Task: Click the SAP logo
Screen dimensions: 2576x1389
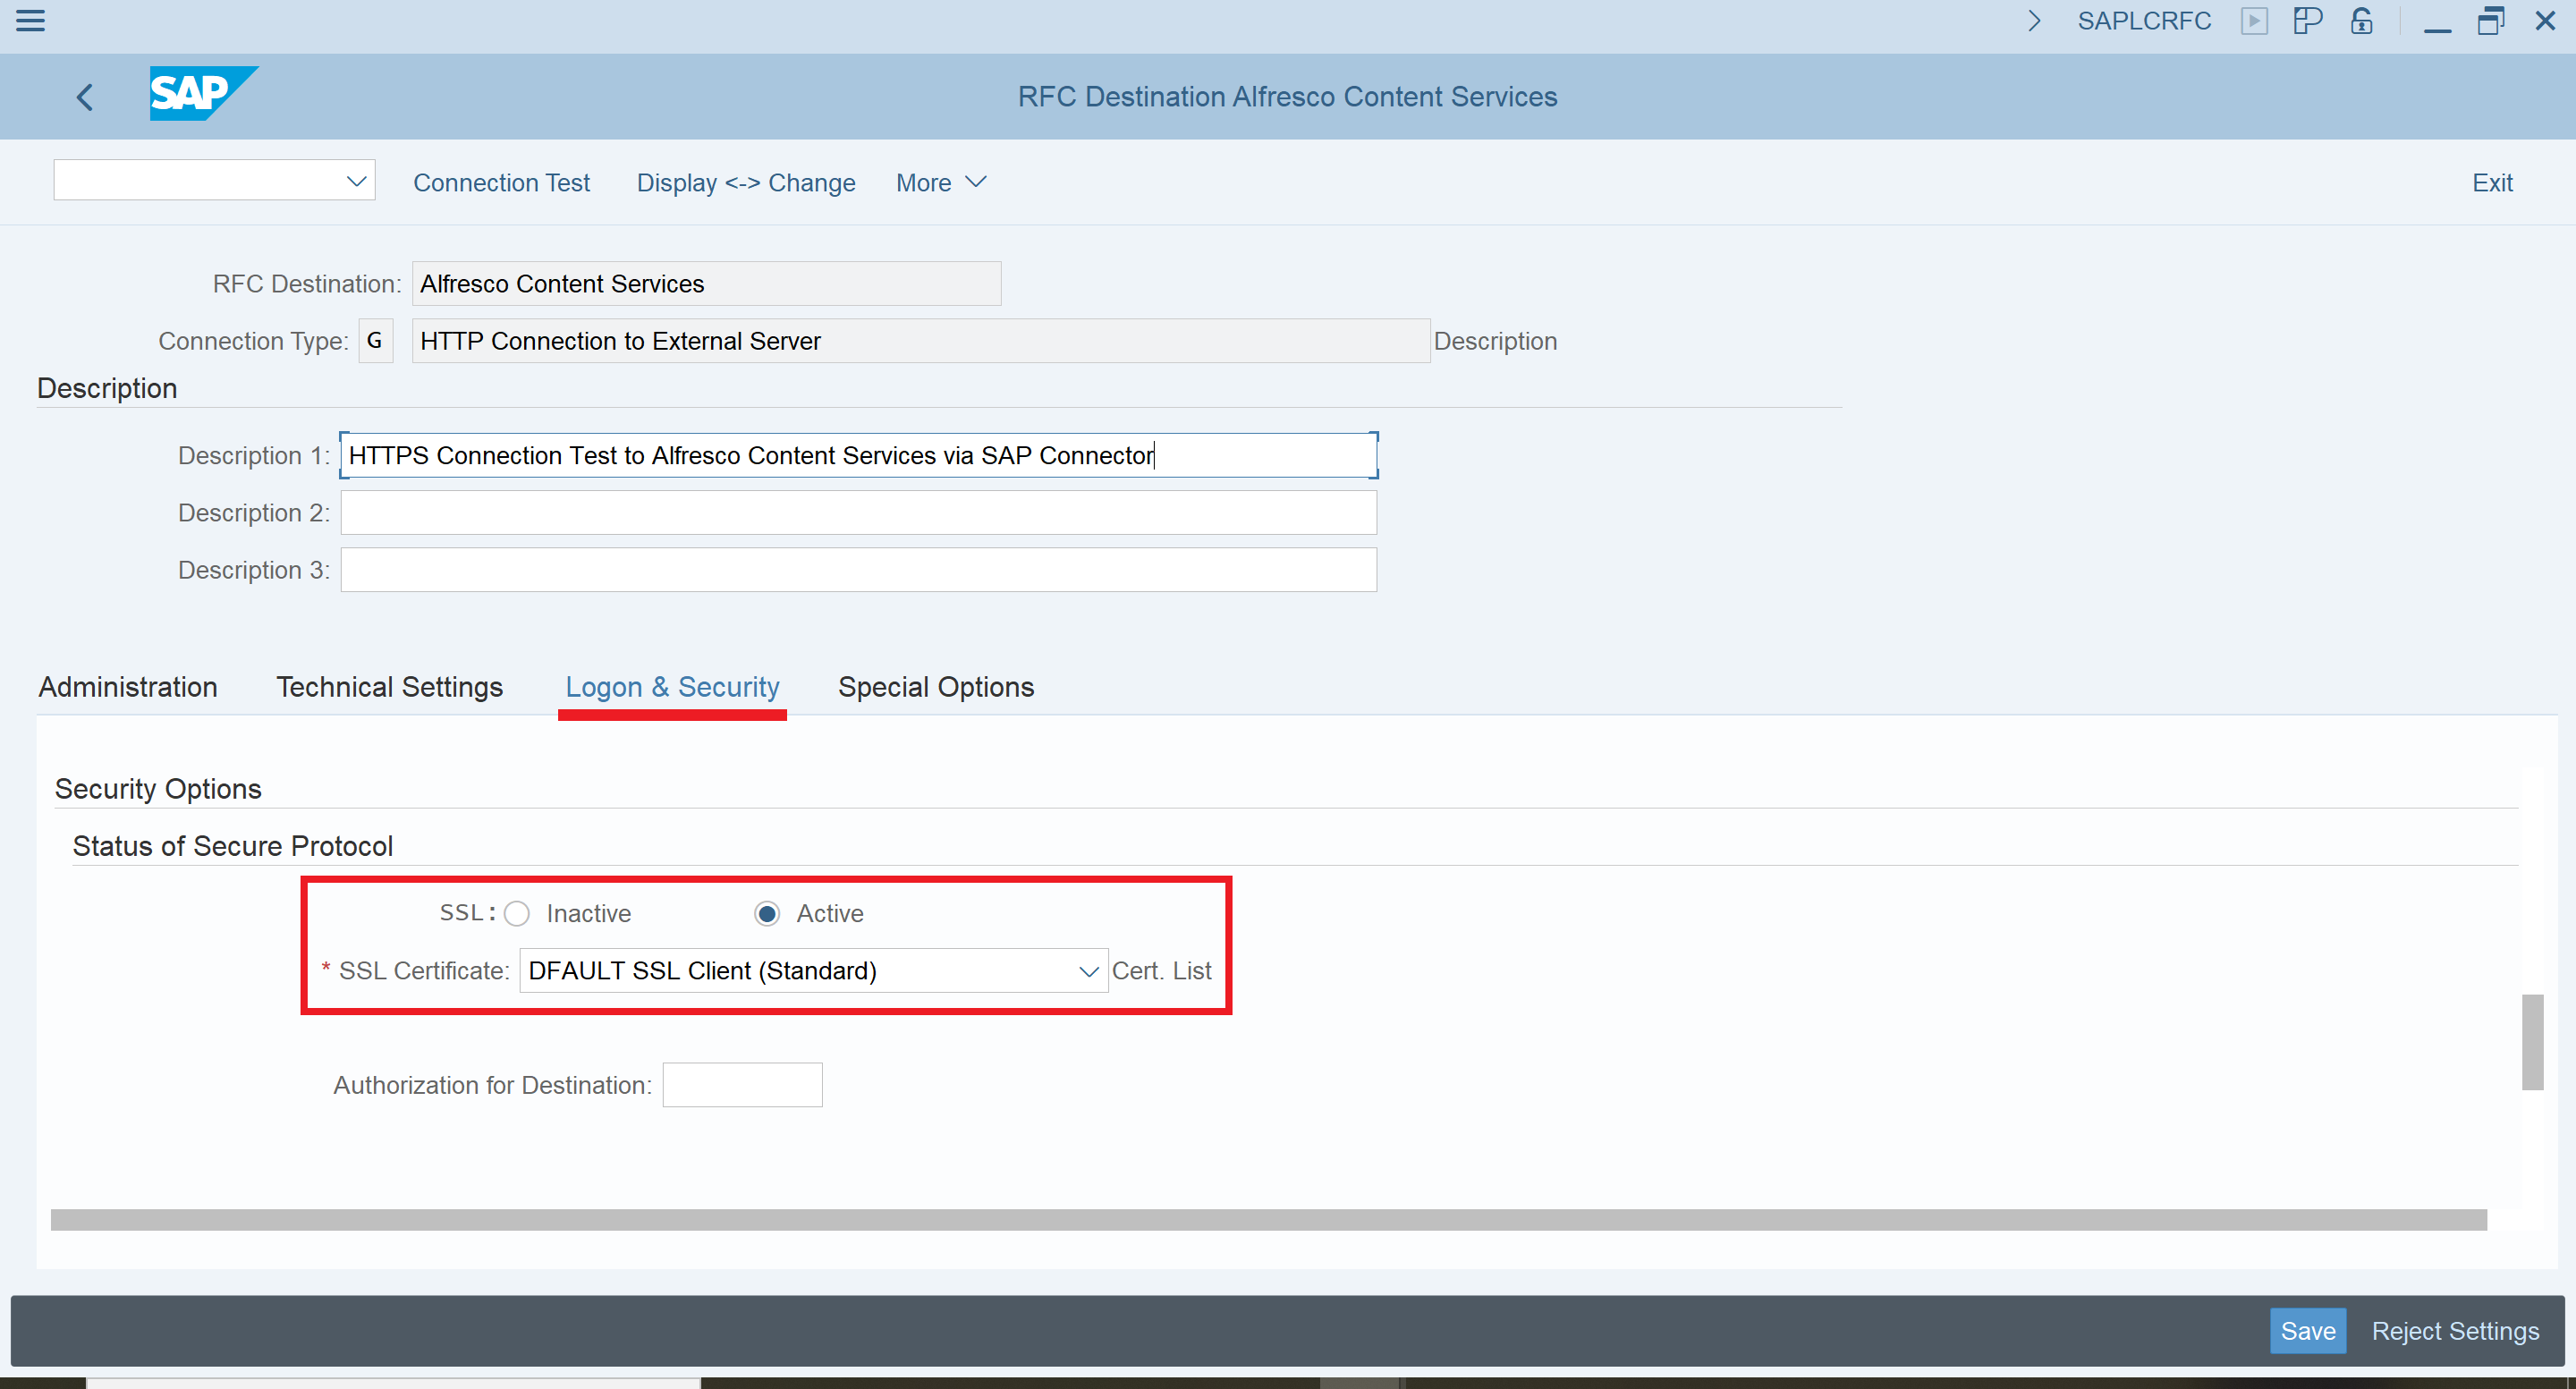Action: pos(203,94)
